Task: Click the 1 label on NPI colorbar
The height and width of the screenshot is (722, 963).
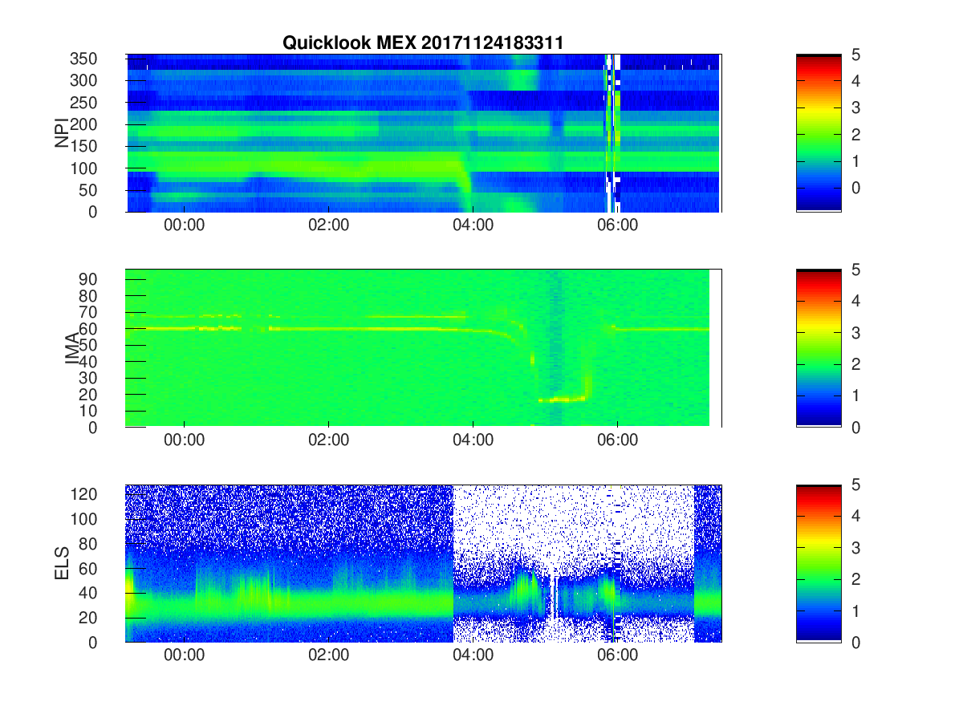Action: (x=855, y=160)
